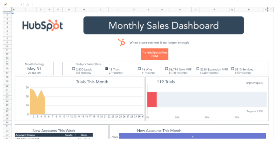Uncheck the 18 Trials checkbox
Viewport: 276px width, 141px height.
click(x=107, y=68)
